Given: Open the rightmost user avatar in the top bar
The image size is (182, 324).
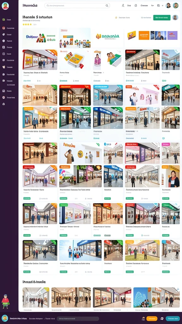Looking at the screenshot, I should (176, 5).
